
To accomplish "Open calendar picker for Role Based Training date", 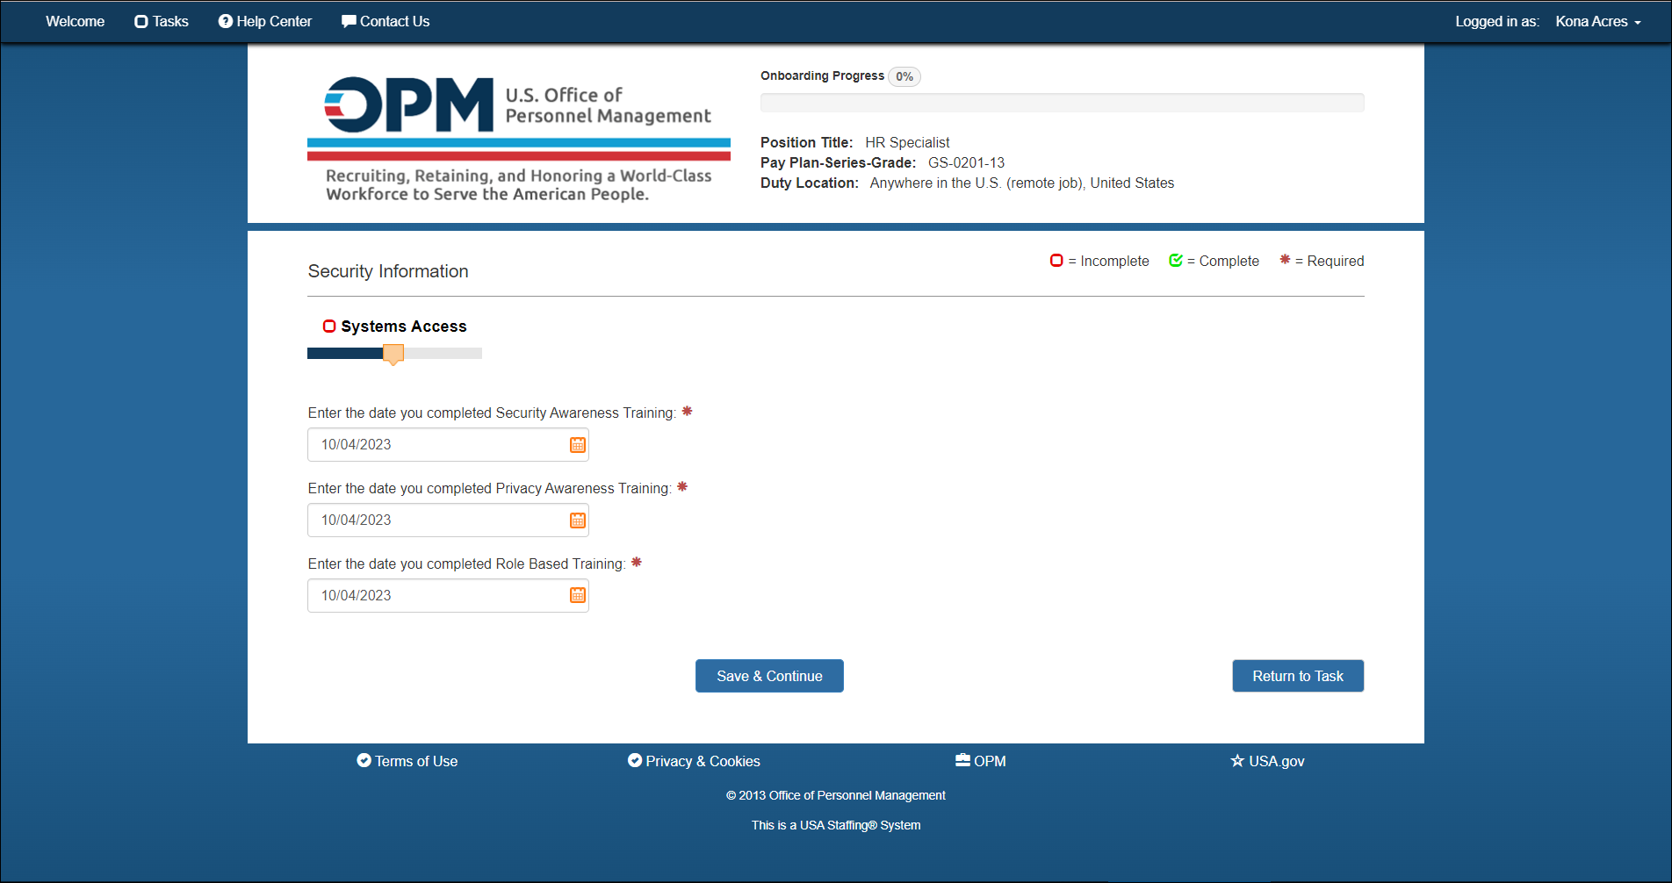I will 577,596.
